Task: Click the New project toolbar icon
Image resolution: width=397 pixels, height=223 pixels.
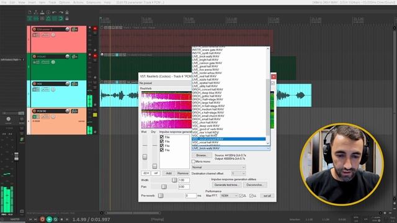Action: click(30, 12)
